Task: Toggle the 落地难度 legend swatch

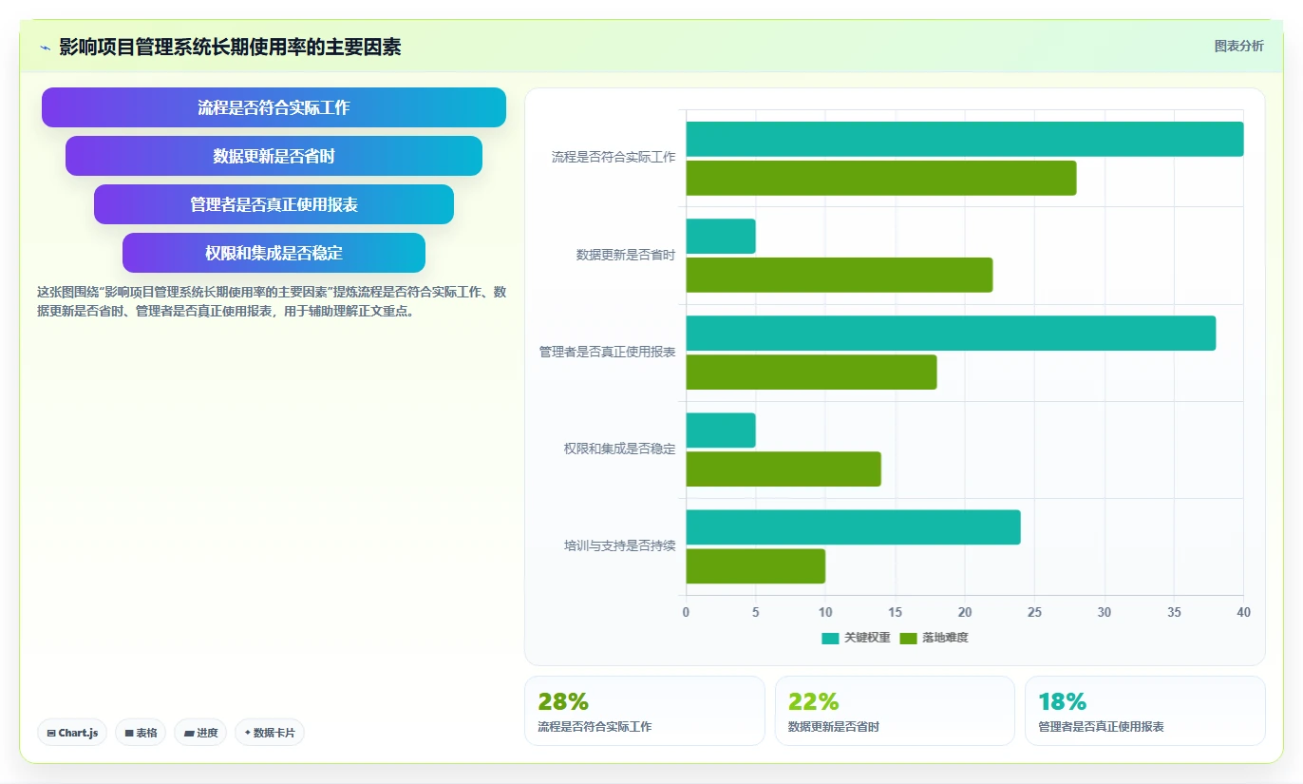Action: pos(909,638)
